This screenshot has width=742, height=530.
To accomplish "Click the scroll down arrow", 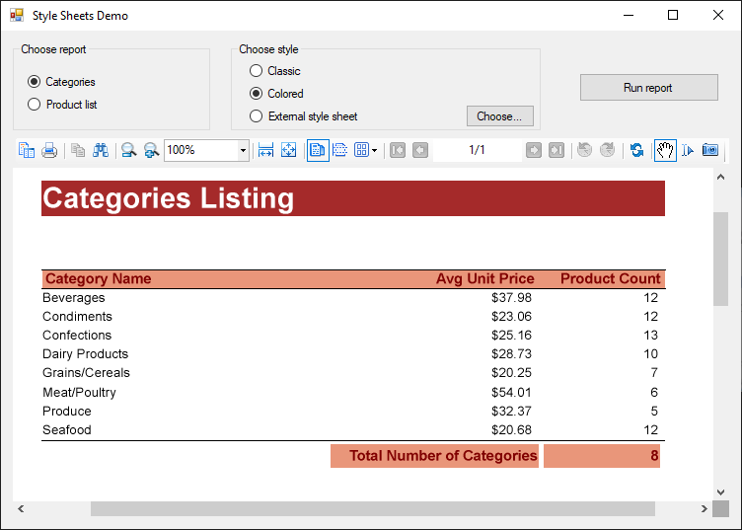I will [x=720, y=492].
